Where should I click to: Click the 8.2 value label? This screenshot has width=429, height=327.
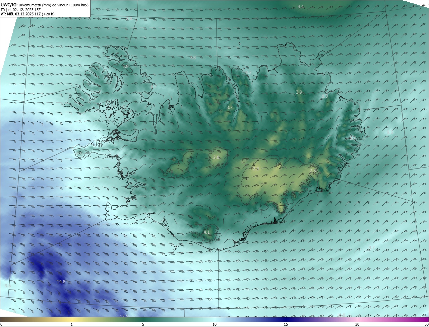click(x=248, y=72)
